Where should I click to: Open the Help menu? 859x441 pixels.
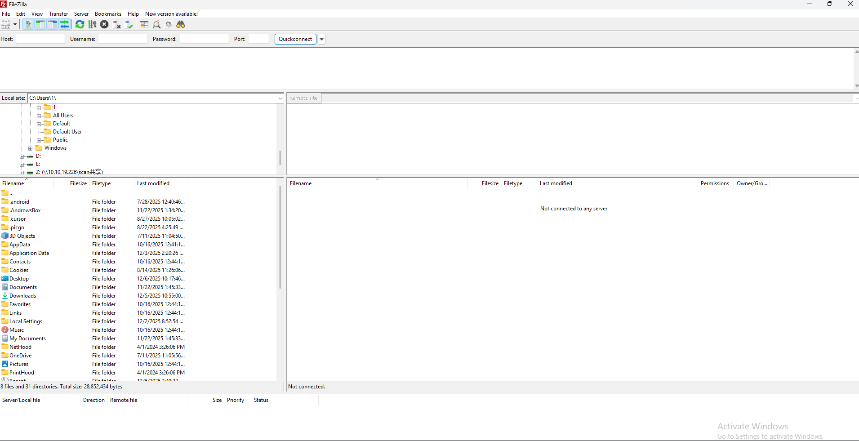tap(133, 14)
